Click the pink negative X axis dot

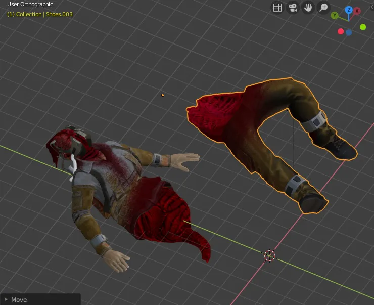tap(341, 31)
